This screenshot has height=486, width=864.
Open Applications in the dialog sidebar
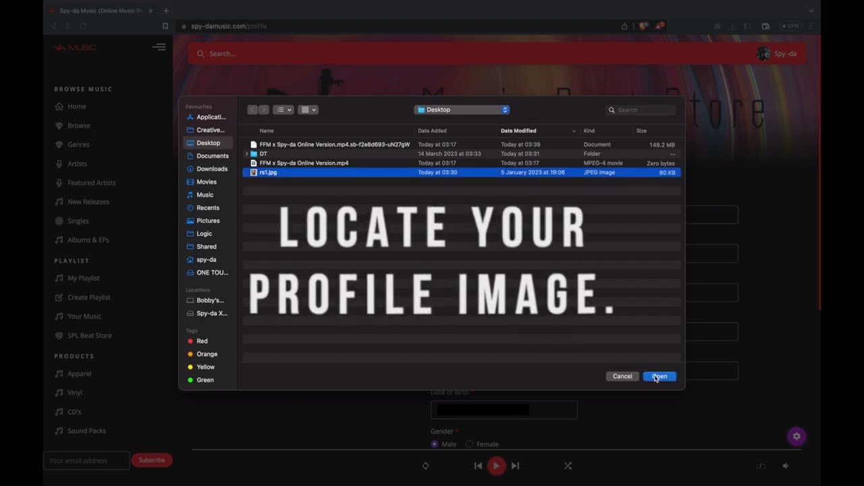pos(208,117)
